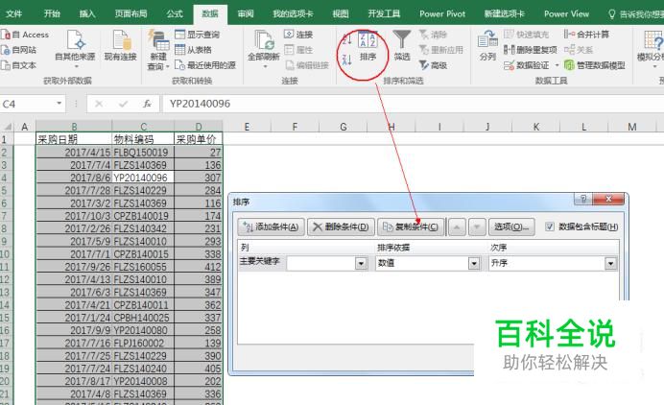The image size is (664, 405).
Task: Click 选项 options button in sort dialog
Action: pos(511,227)
